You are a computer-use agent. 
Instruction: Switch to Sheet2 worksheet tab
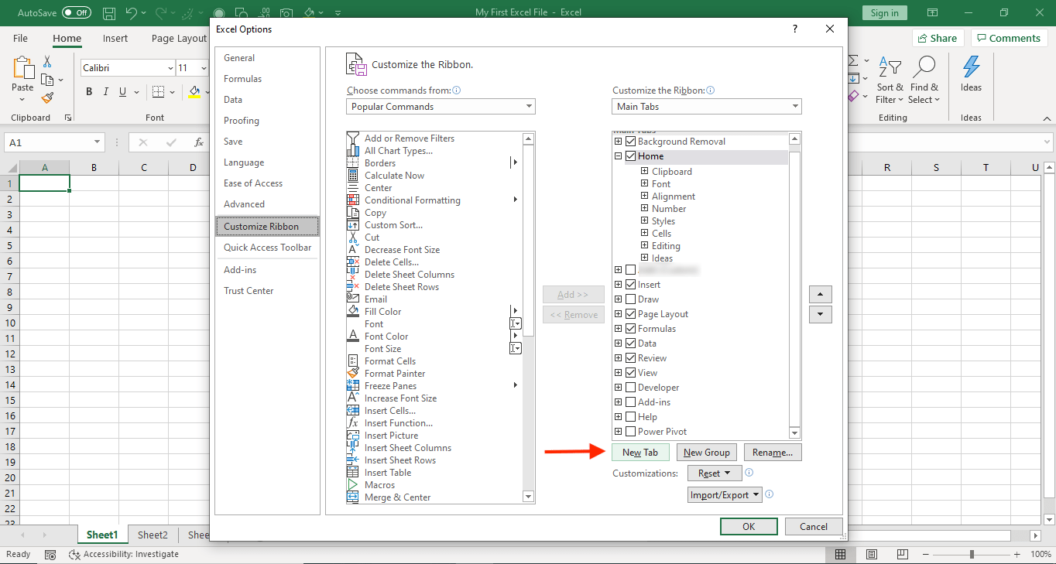[x=153, y=535]
